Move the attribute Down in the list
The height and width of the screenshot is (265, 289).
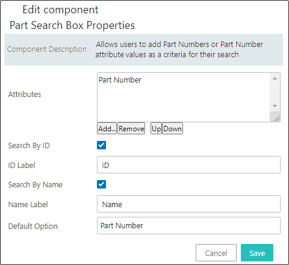(x=172, y=128)
